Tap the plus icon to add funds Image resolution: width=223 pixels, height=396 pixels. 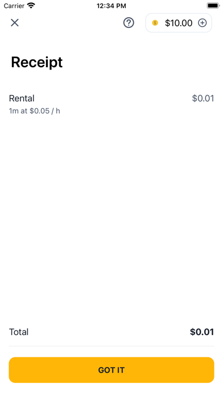pyautogui.click(x=202, y=23)
